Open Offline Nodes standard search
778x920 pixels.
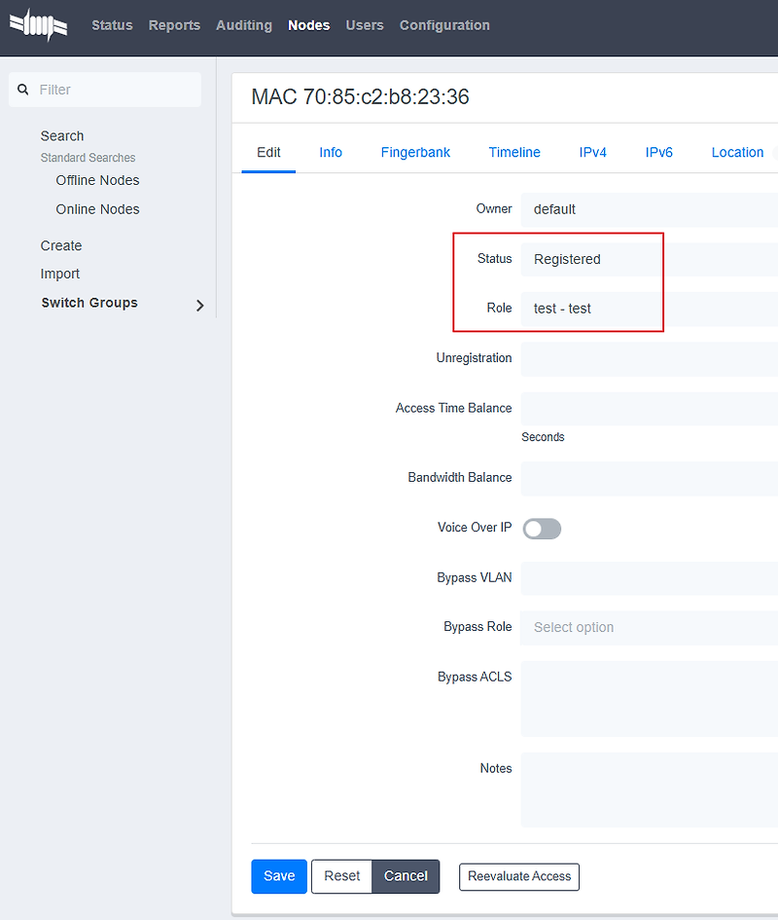pos(97,180)
